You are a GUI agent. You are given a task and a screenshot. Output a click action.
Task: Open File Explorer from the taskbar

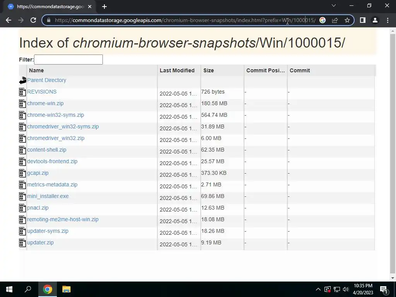(x=66, y=289)
